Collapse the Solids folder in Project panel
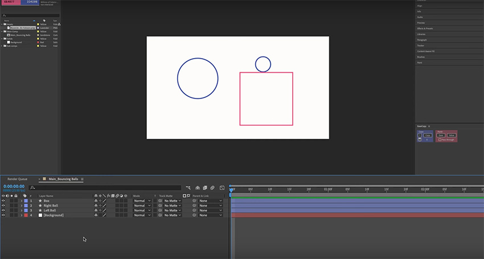 pyautogui.click(x=2, y=39)
